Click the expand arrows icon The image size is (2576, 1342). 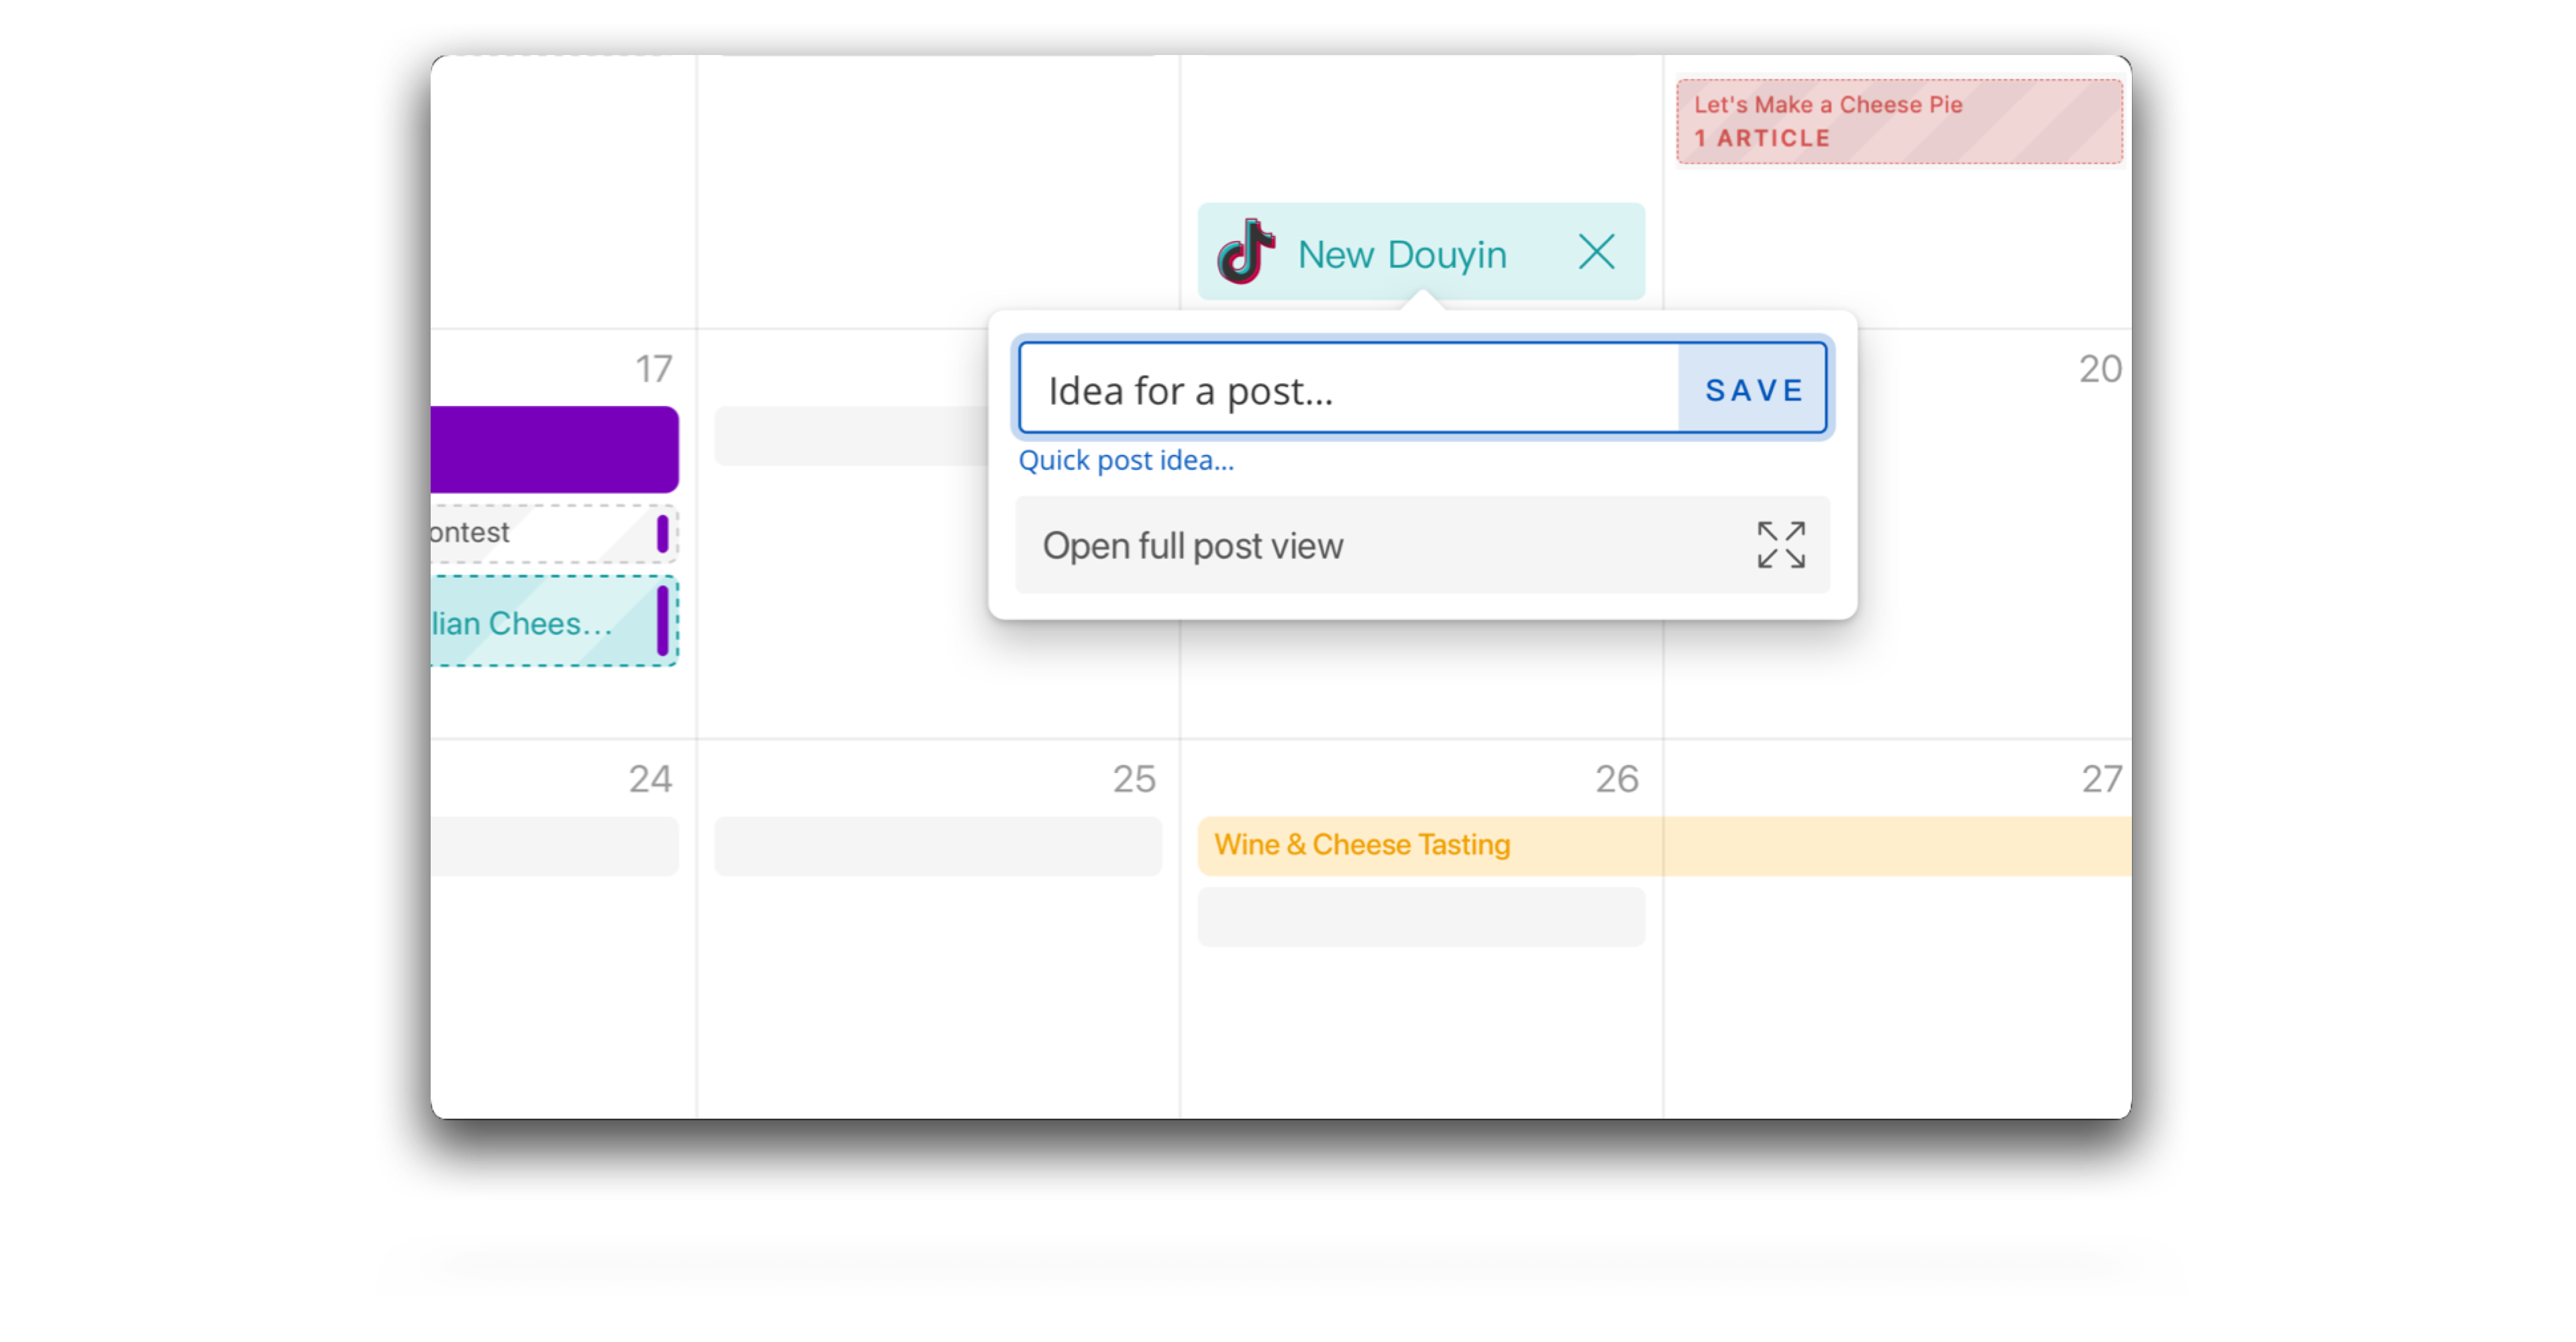click(1781, 545)
